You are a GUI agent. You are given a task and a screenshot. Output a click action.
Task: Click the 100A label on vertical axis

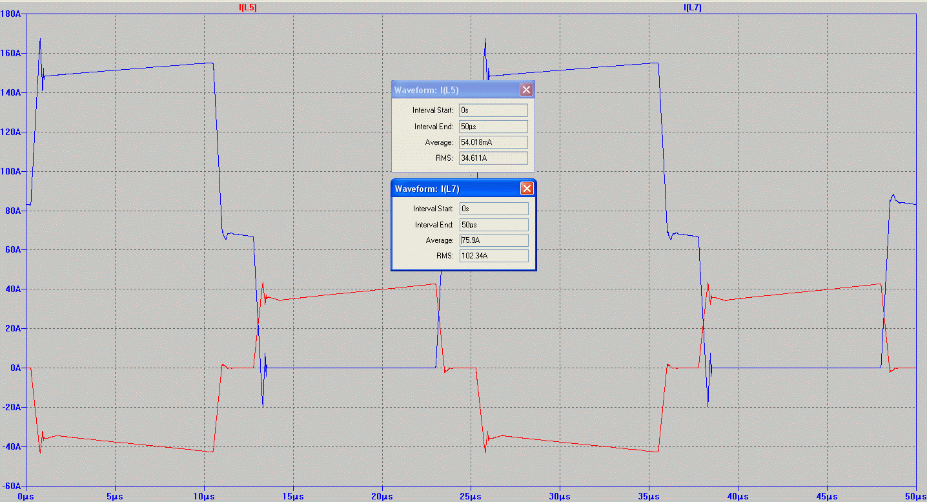click(x=11, y=171)
